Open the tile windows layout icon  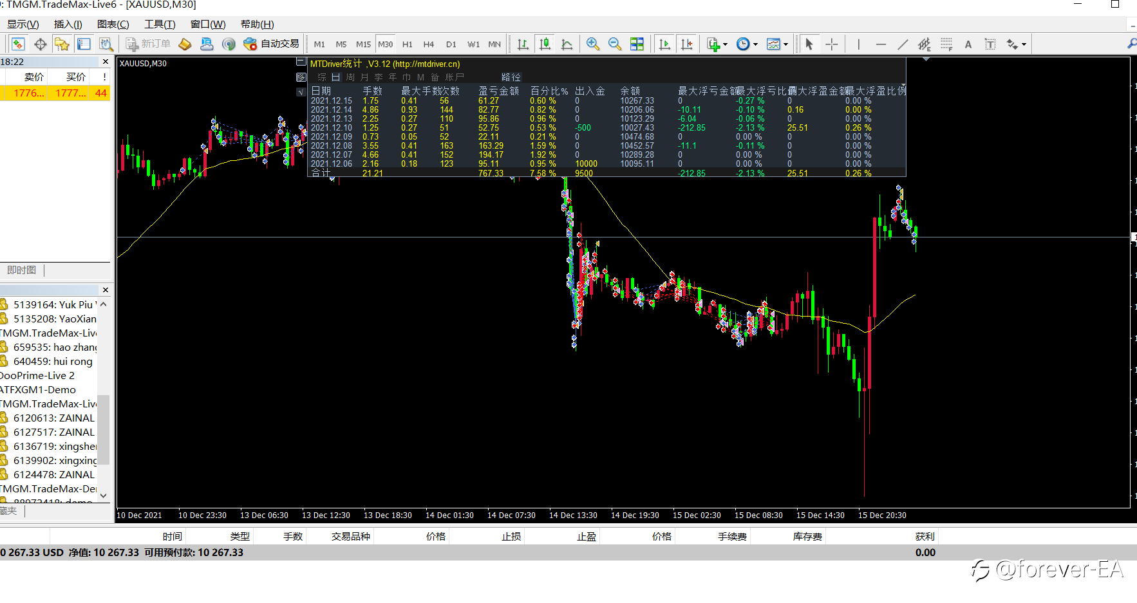(637, 44)
